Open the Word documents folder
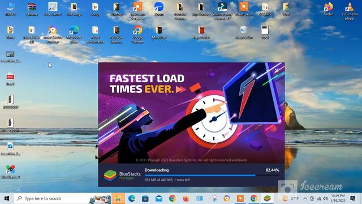Image resolution: width=362 pixels, height=204 pixels. tap(95, 35)
